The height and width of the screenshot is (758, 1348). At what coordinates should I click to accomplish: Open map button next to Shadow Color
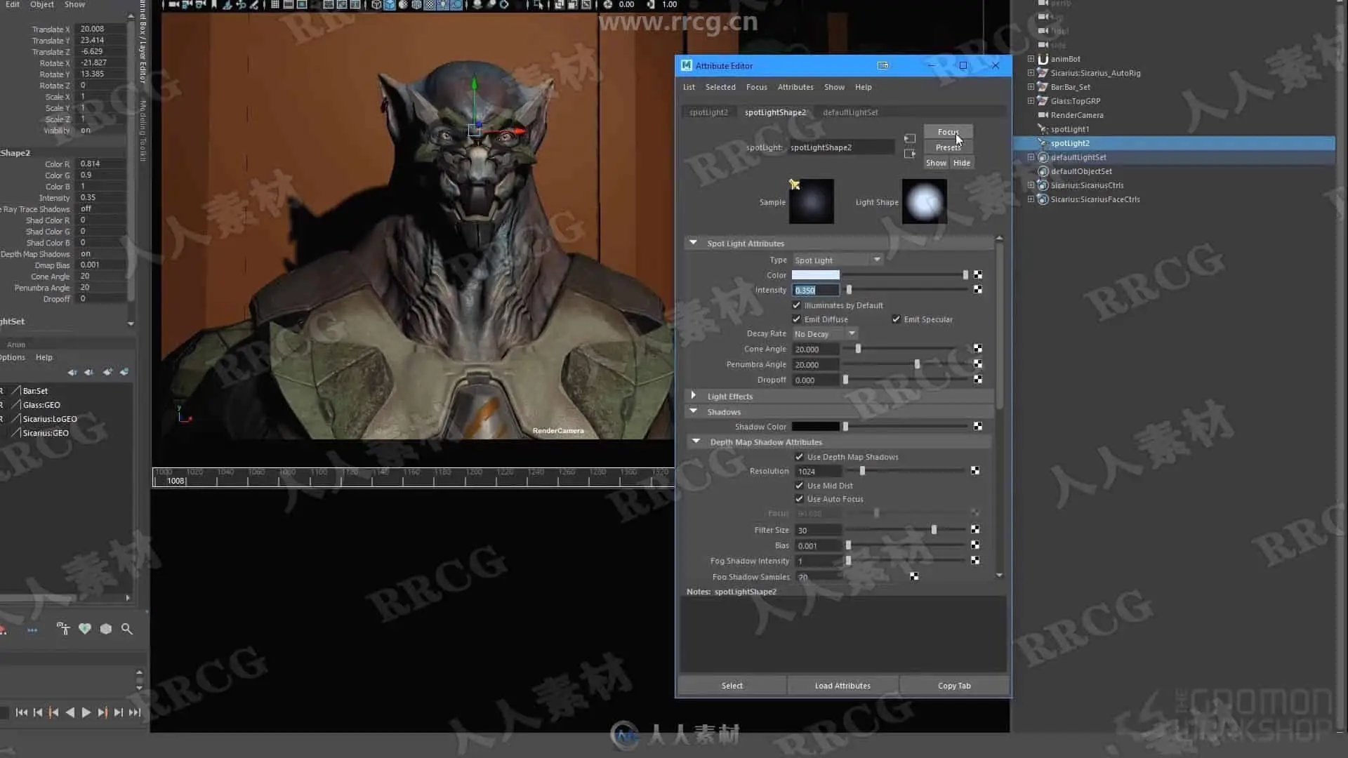[978, 426]
